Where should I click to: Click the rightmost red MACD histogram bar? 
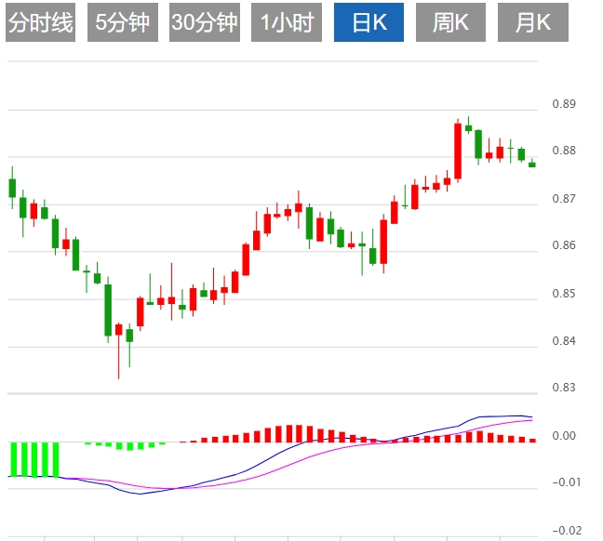pyautogui.click(x=533, y=440)
